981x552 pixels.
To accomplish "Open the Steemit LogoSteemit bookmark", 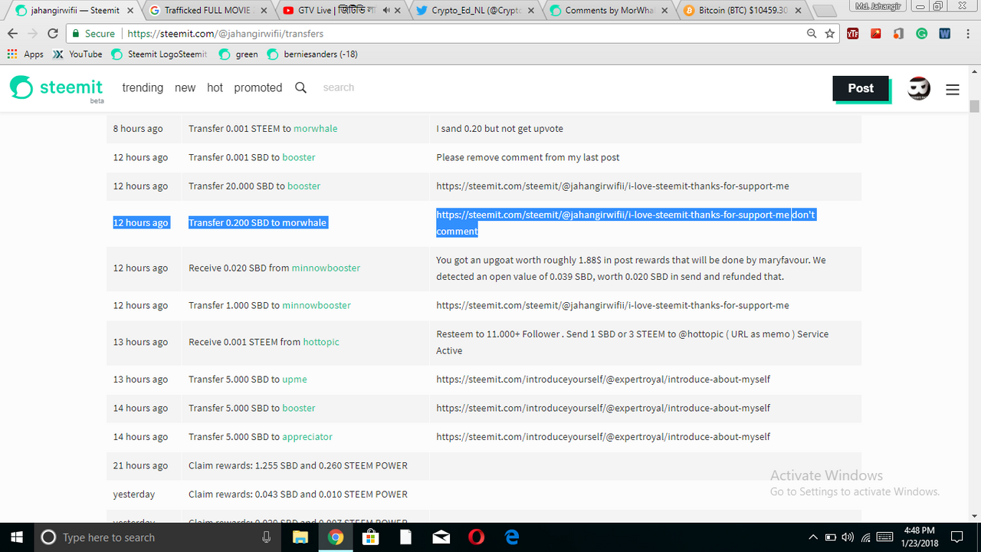I will point(159,54).
